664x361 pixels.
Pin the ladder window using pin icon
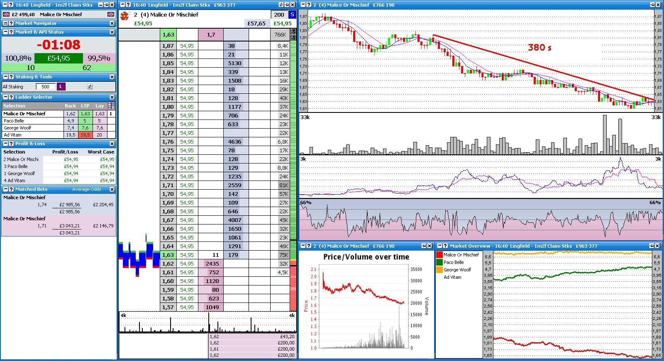pos(287,5)
